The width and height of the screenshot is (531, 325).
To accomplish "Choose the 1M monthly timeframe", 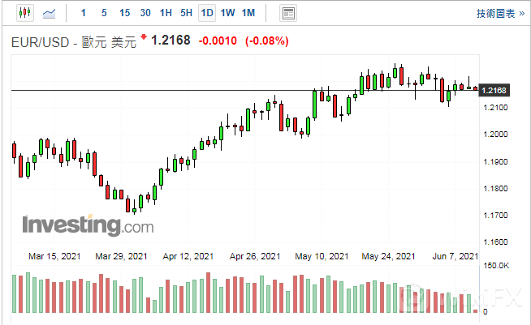I will pos(248,13).
